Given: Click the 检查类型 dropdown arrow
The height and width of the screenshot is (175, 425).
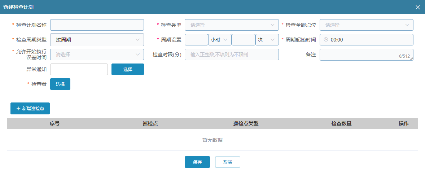Looking at the screenshot, I should (272, 25).
